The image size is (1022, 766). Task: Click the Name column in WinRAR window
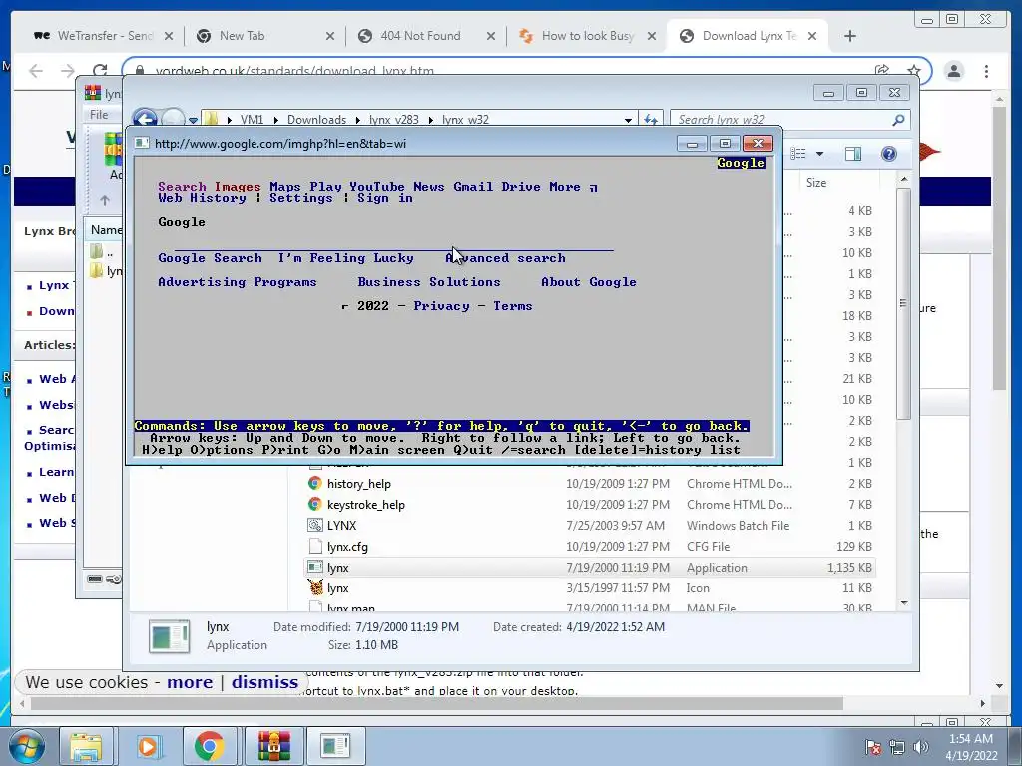tap(106, 230)
